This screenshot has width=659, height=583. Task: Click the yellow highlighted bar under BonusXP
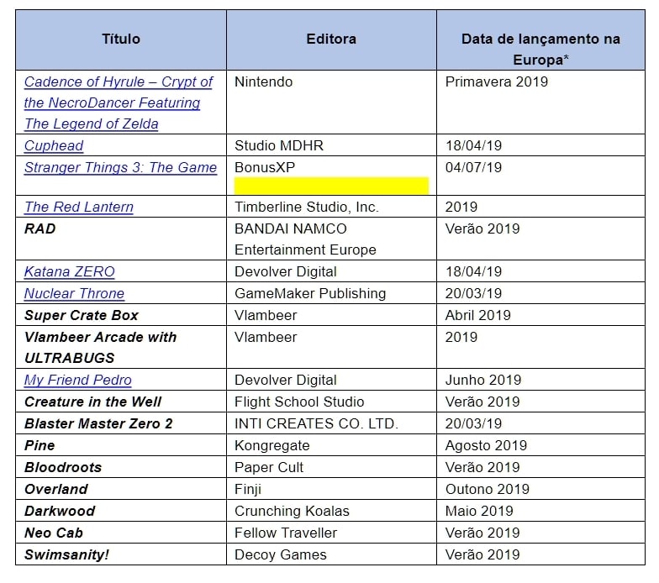coord(331,186)
